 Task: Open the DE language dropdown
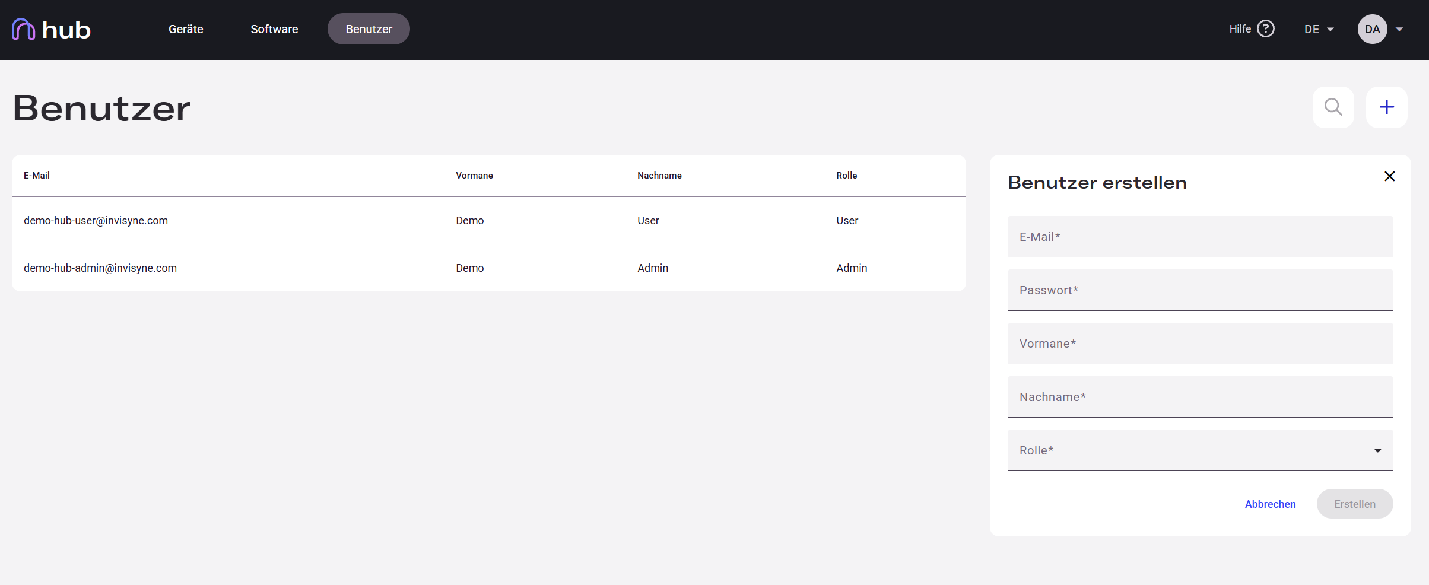(x=1319, y=29)
